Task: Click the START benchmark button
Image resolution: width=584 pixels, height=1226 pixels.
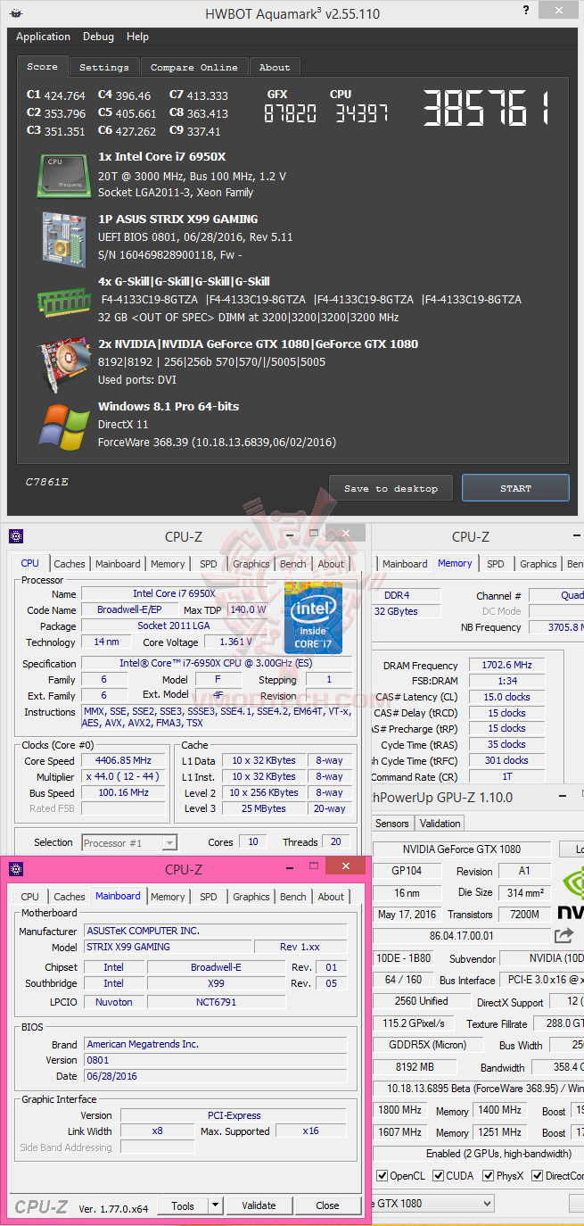Action: (x=515, y=488)
